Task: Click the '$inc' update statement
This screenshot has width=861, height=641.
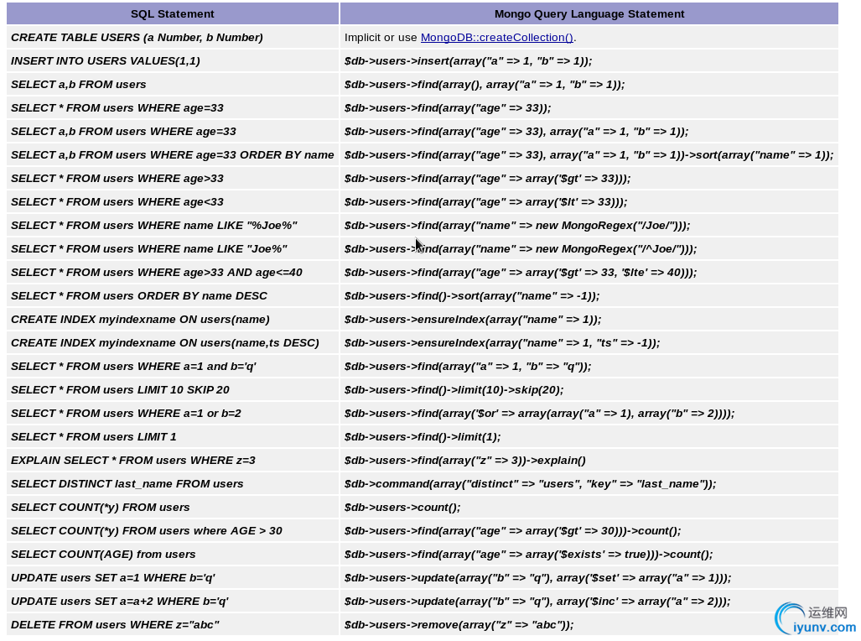Action: 589,602
